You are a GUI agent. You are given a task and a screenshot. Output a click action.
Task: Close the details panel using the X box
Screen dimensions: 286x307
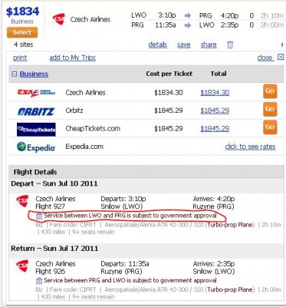[x=281, y=57]
